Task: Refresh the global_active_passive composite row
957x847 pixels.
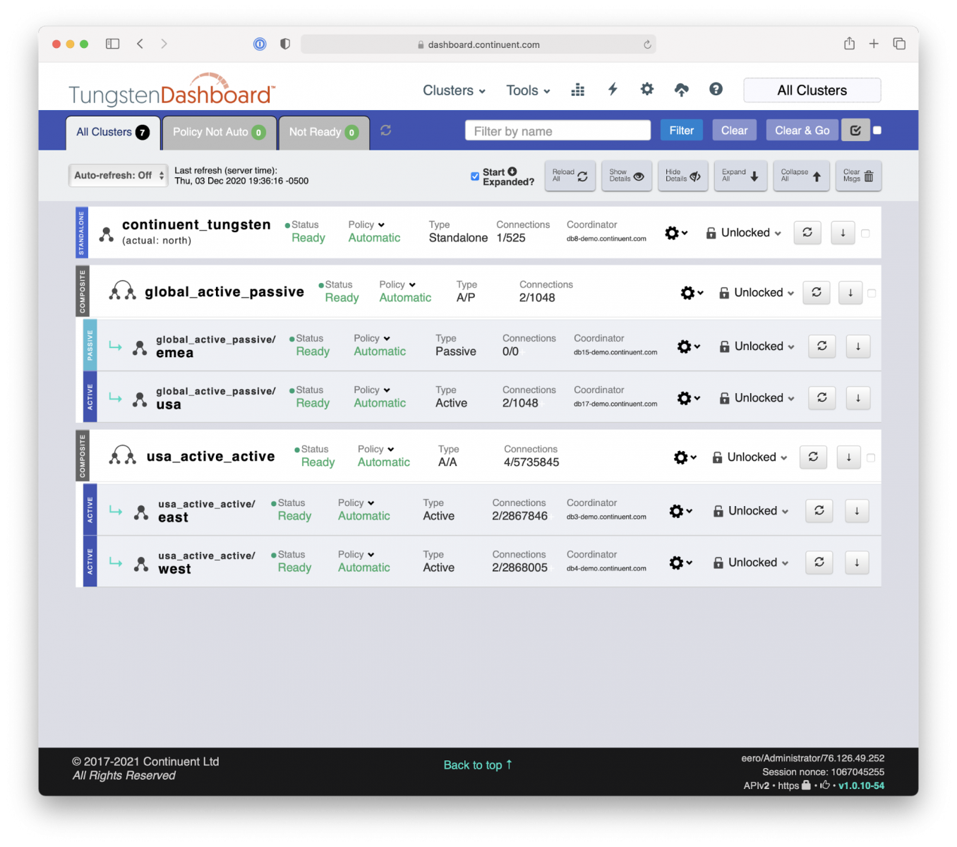Action: click(817, 292)
